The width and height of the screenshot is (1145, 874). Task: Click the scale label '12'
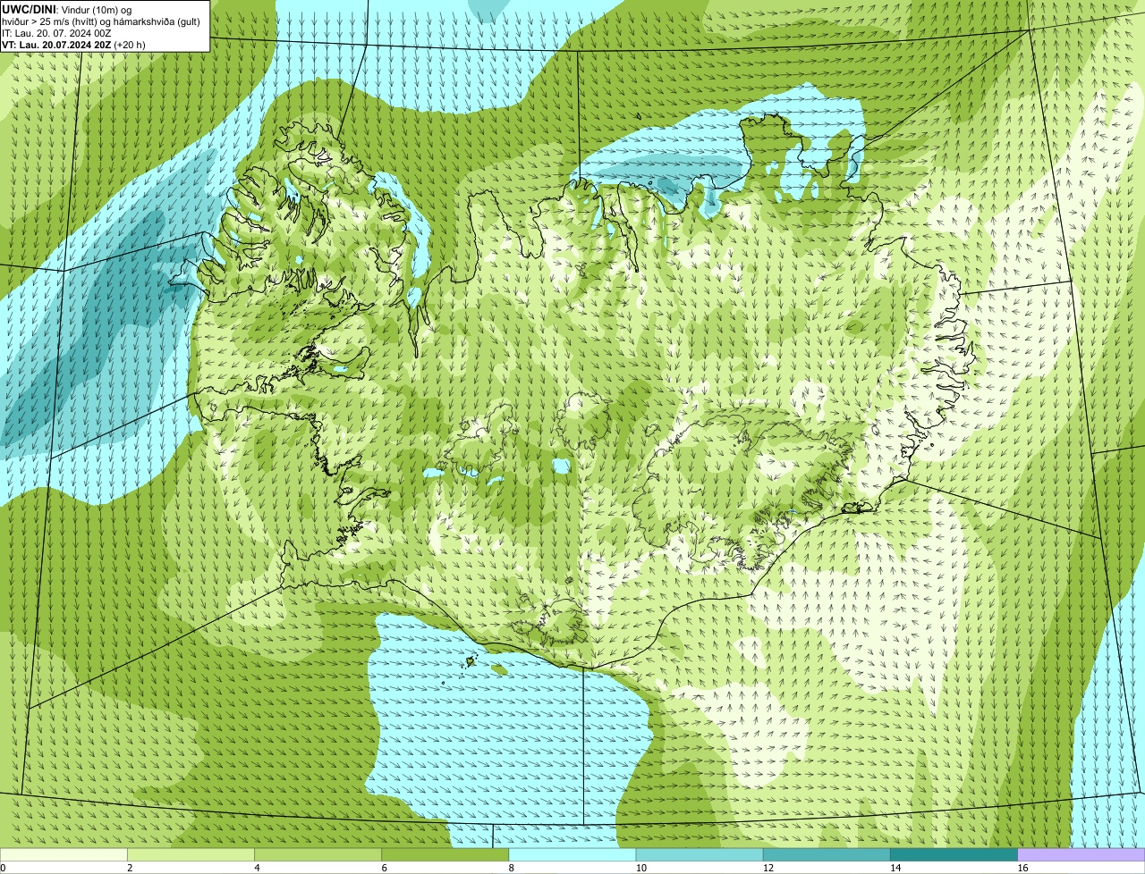[768, 868]
